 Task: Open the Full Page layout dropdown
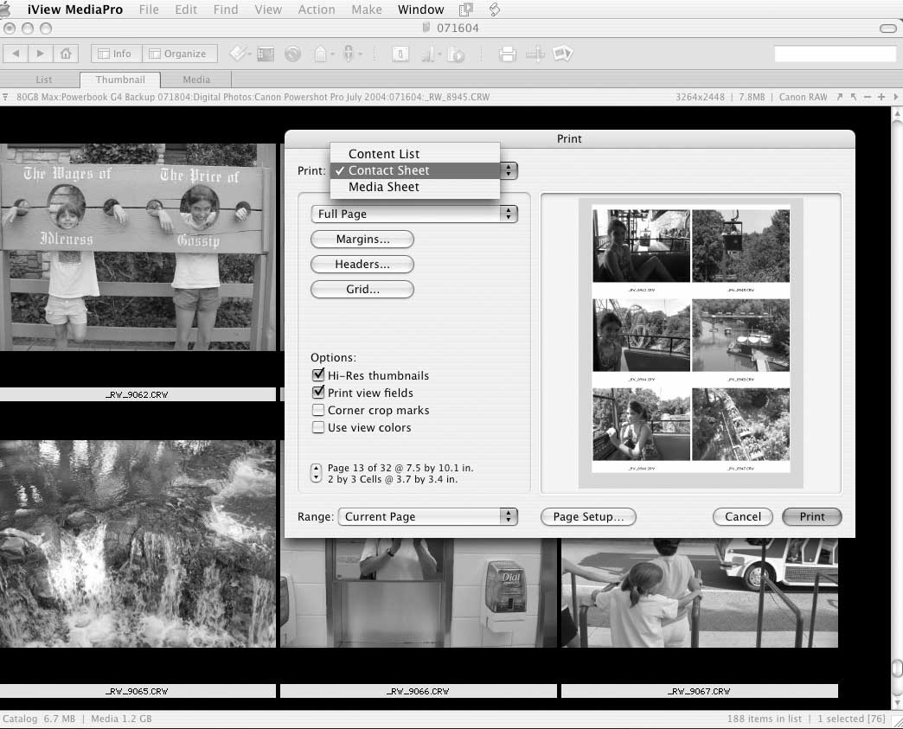(x=414, y=214)
